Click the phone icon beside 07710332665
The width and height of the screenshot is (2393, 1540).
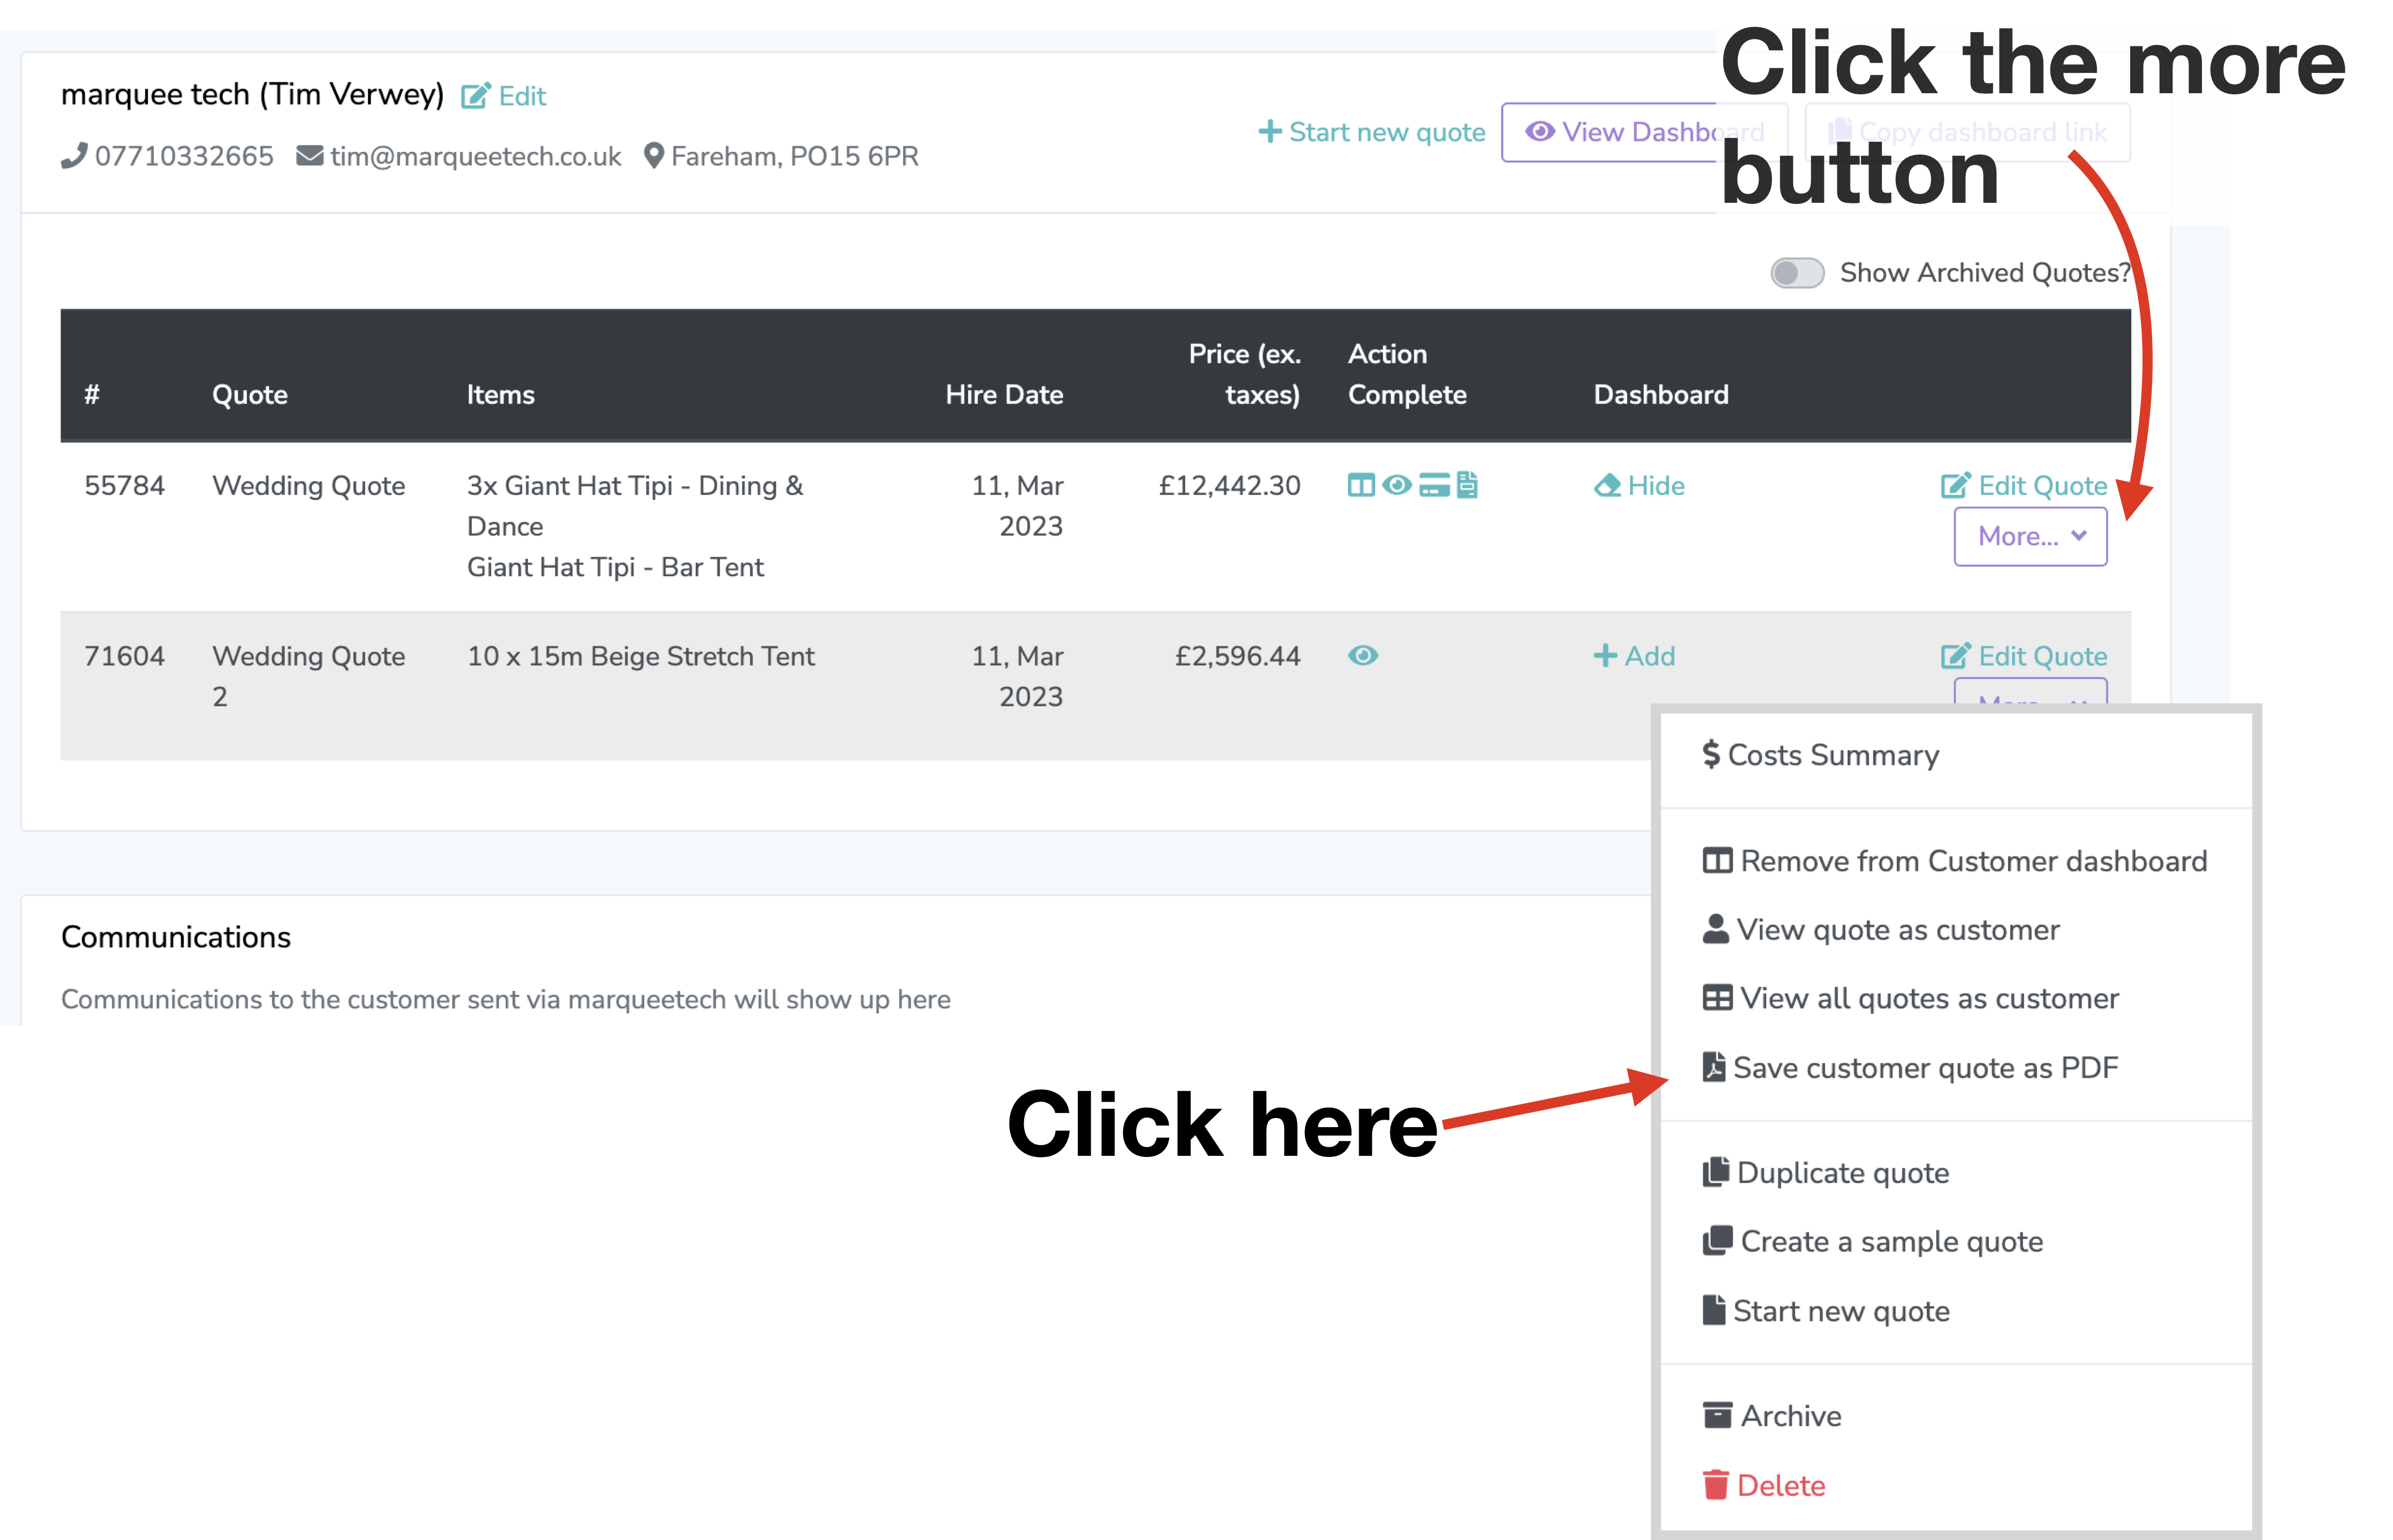click(x=73, y=156)
